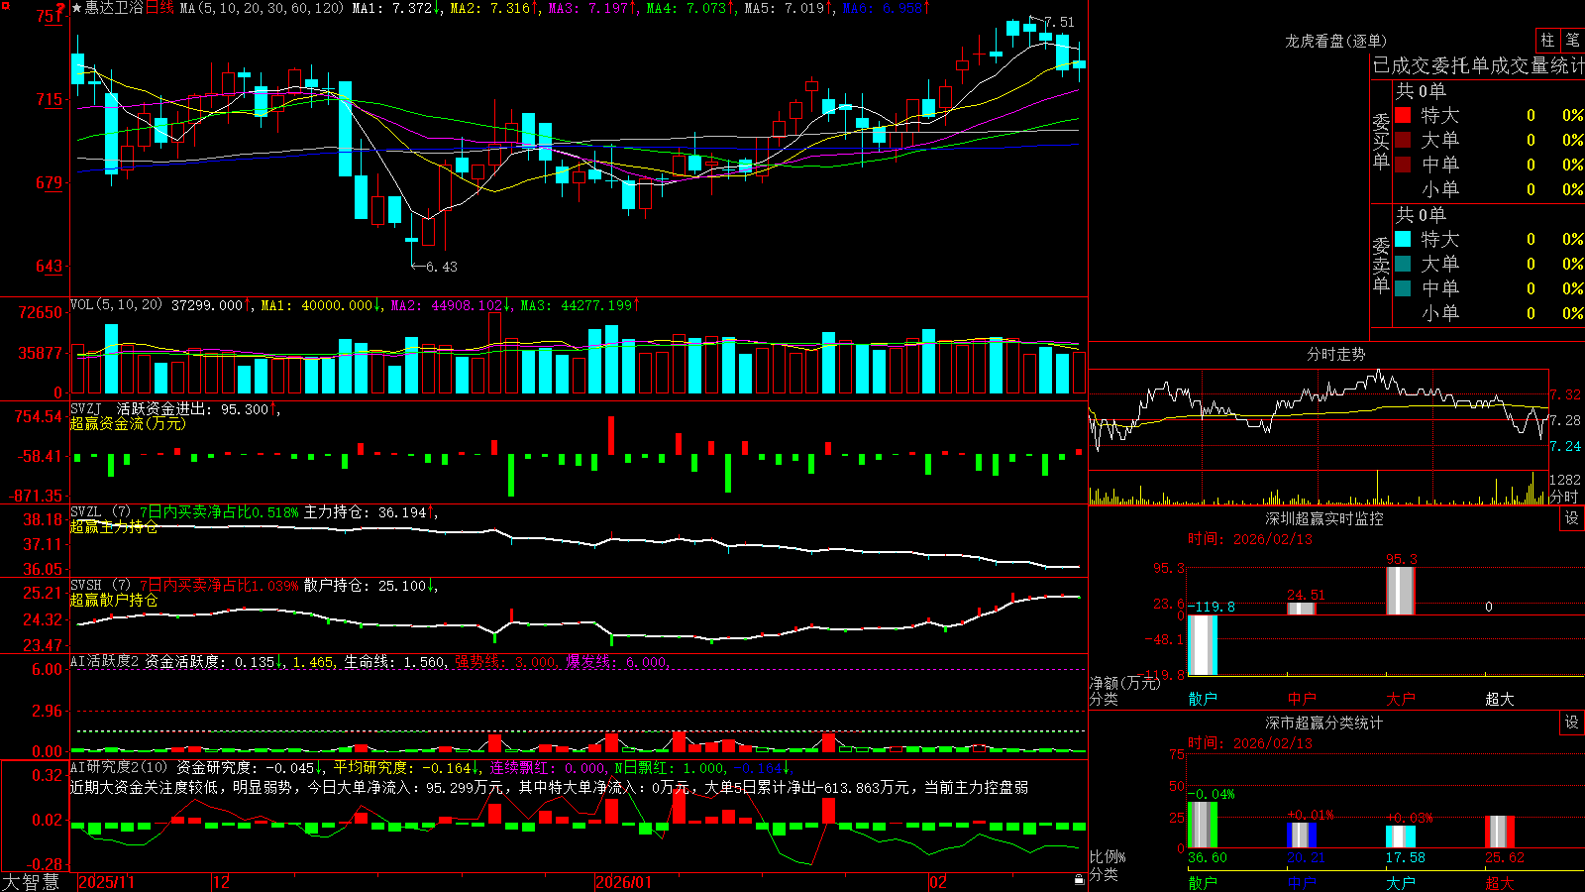Open AI活跃度2 indicator label
This screenshot has width=1585, height=892.
[x=105, y=661]
